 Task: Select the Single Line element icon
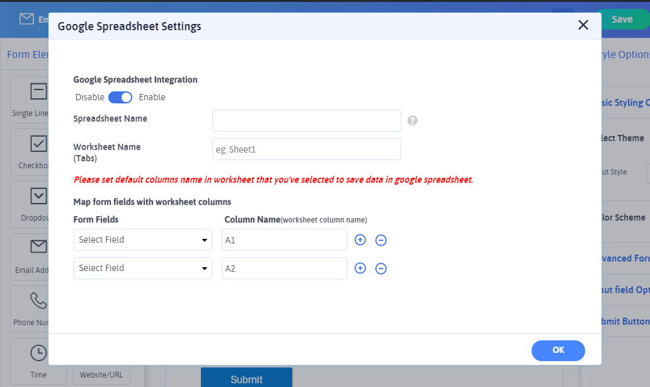point(38,91)
